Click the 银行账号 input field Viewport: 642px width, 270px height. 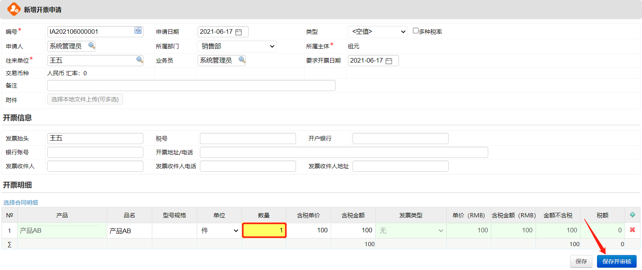pos(95,152)
